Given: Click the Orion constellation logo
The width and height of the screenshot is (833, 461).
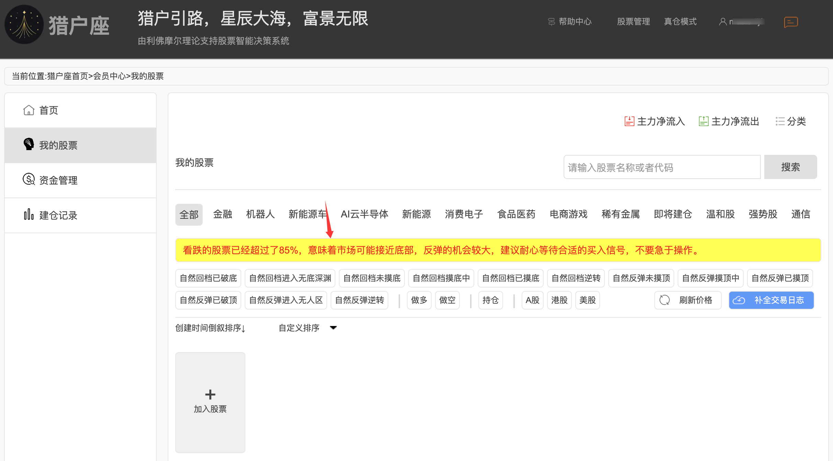Looking at the screenshot, I should tap(24, 25).
